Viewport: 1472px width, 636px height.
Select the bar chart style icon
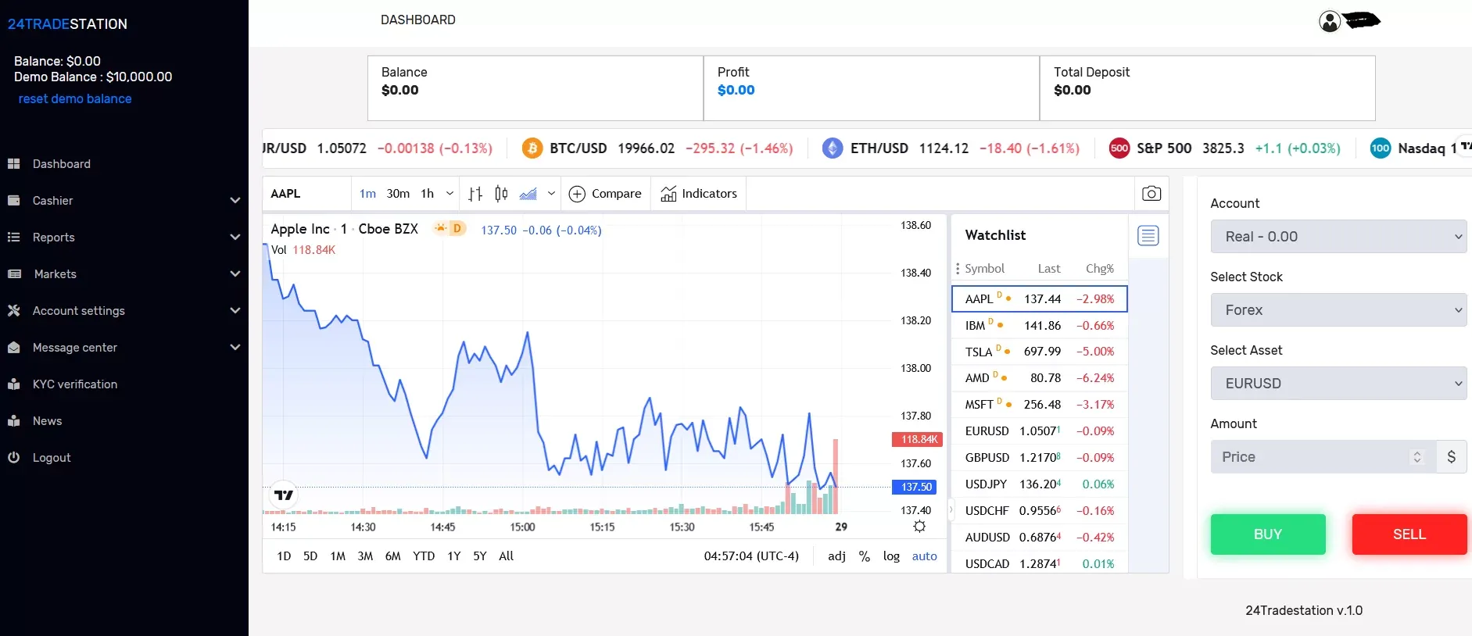475,194
